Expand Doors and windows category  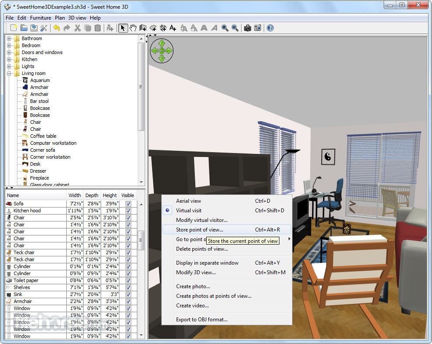click(x=9, y=52)
